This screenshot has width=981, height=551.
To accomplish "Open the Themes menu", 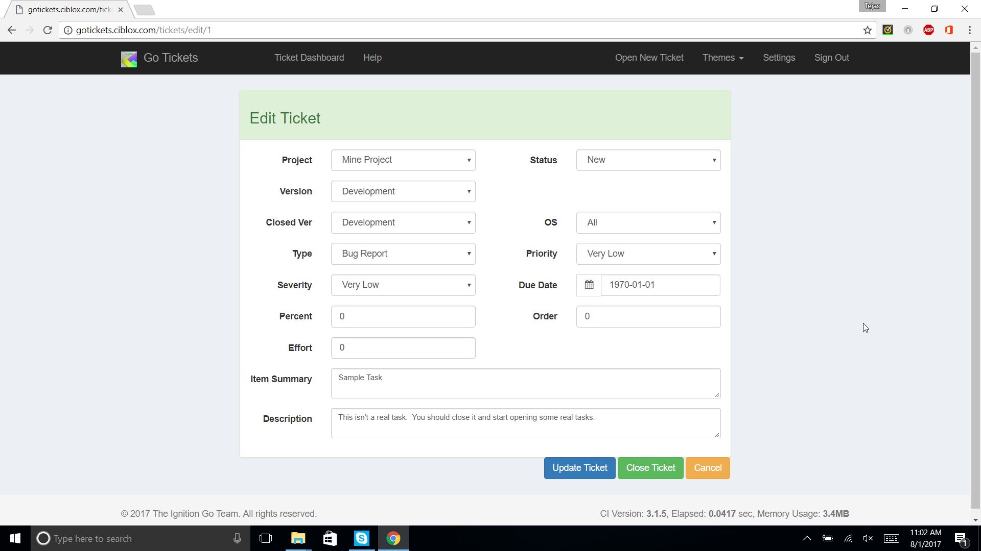I will [x=722, y=58].
